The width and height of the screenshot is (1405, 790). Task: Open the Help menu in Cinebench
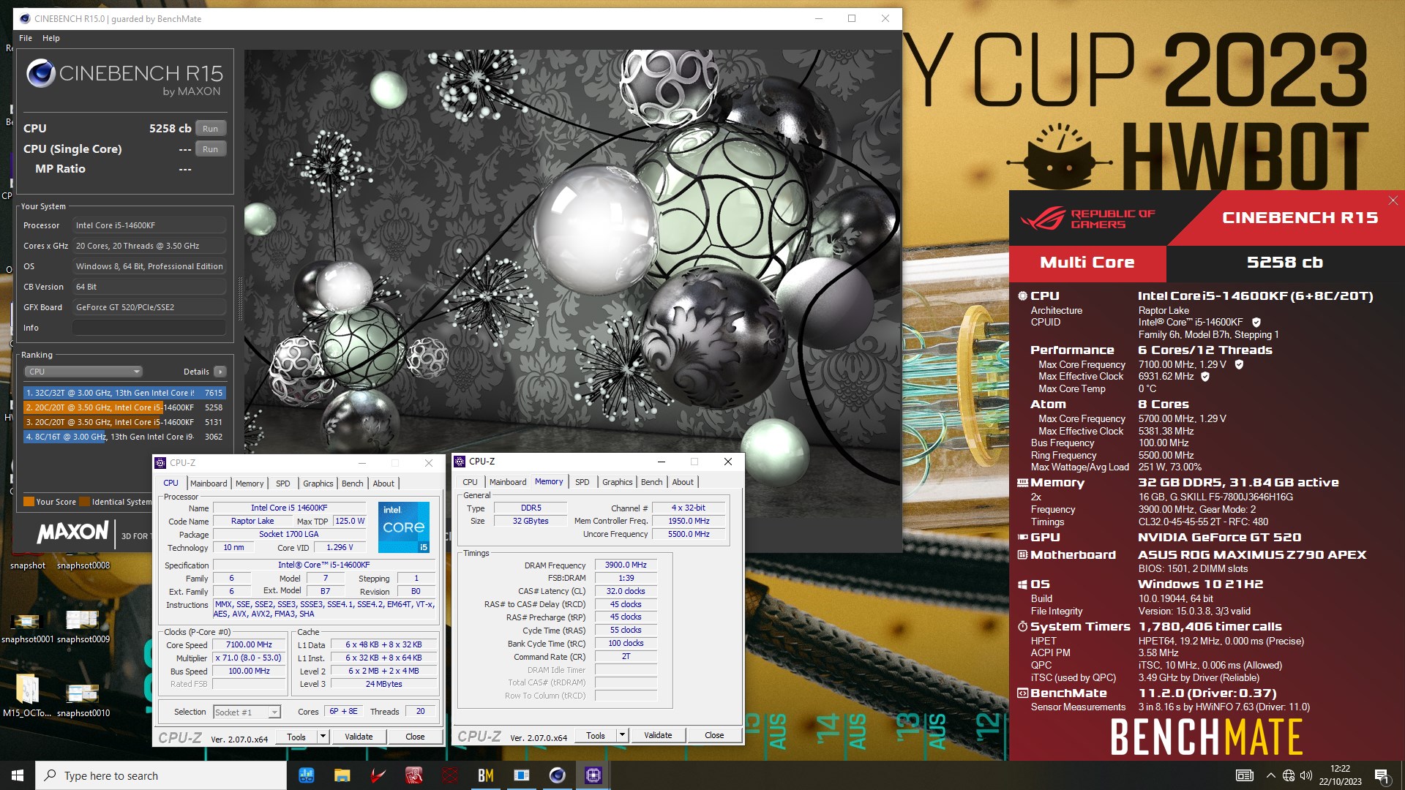51,38
